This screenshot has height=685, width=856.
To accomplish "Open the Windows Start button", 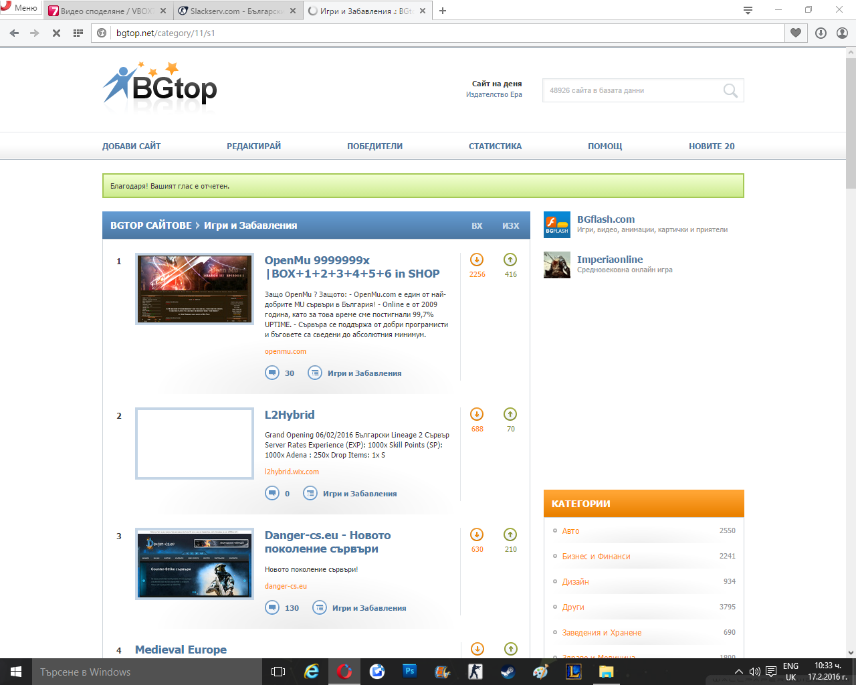I will click(16, 672).
